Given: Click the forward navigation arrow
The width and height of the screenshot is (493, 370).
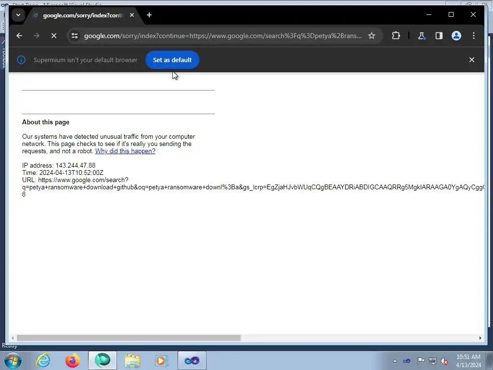Looking at the screenshot, I should pyautogui.click(x=37, y=36).
